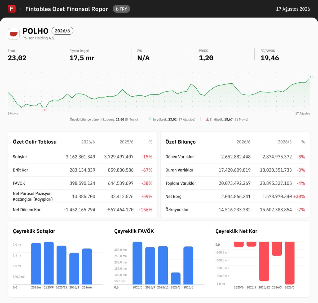The image size is (318, 303).
Task: Click the Toplam Varlıklar change -4%
Action: point(301,183)
